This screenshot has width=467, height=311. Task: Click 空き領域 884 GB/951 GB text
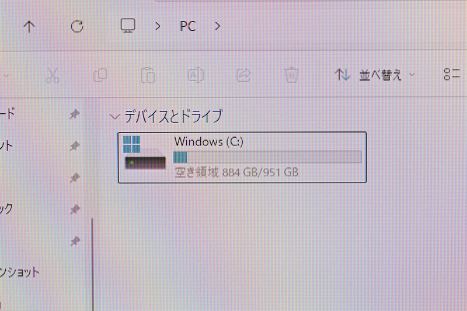pos(236,172)
